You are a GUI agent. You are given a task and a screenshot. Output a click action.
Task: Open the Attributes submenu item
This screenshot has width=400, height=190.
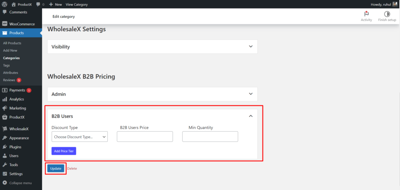11,72
